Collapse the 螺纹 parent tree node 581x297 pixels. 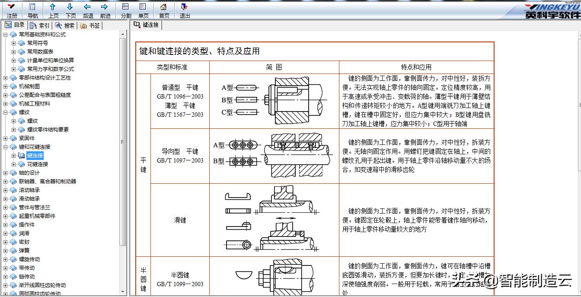tap(5, 112)
